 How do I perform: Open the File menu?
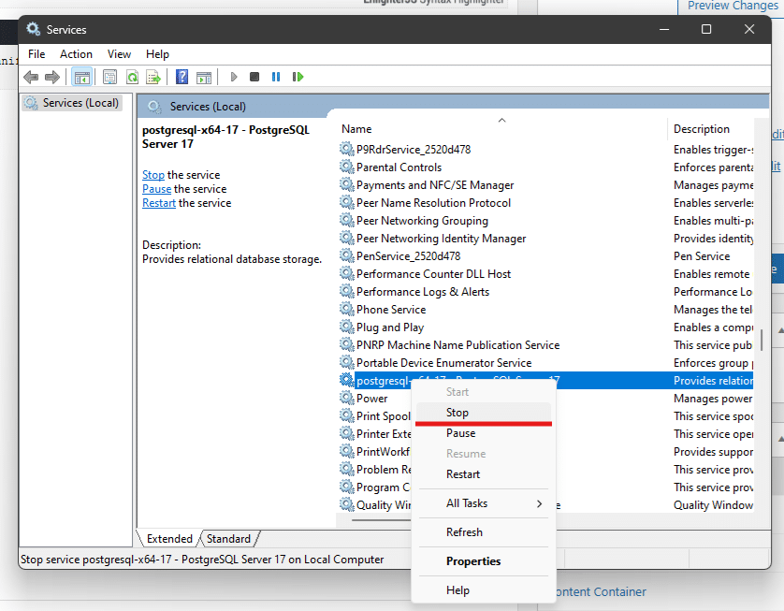pos(36,54)
